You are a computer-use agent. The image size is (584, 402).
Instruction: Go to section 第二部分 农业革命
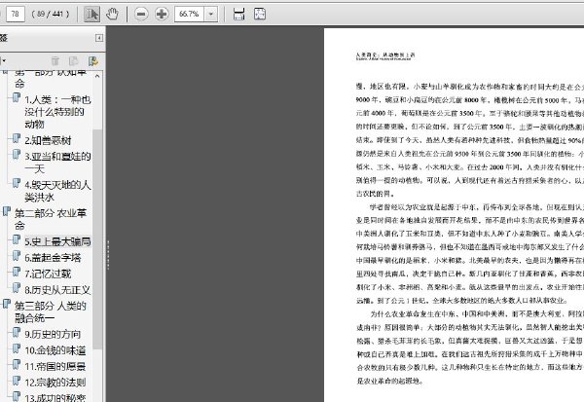click(51, 219)
